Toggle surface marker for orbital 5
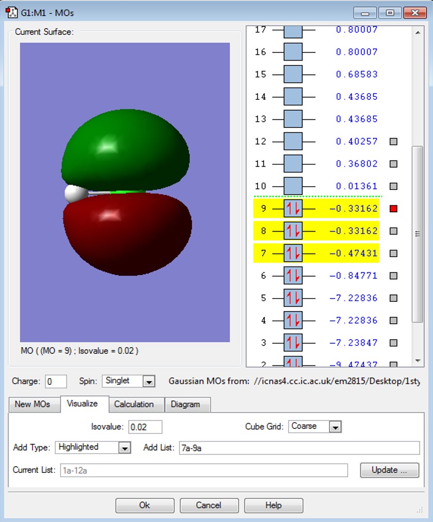Viewport: 433px width, 522px height. (393, 298)
